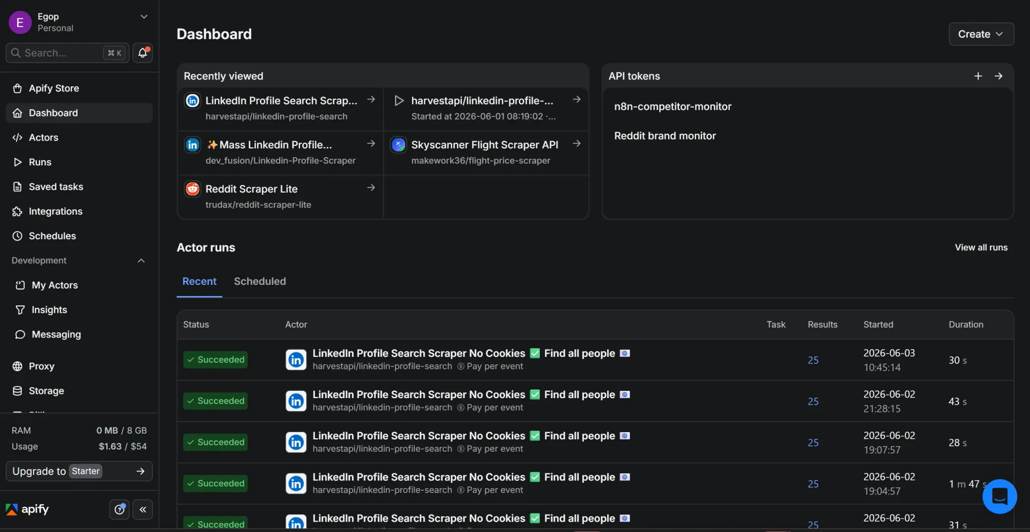1030x532 pixels.
Task: Open Storage in the sidebar
Action: pyautogui.click(x=79, y=391)
